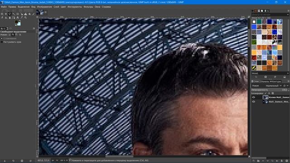This screenshot has height=163, width=290.
Task: Swap foreground and background colors
Action: [x=20, y=21]
